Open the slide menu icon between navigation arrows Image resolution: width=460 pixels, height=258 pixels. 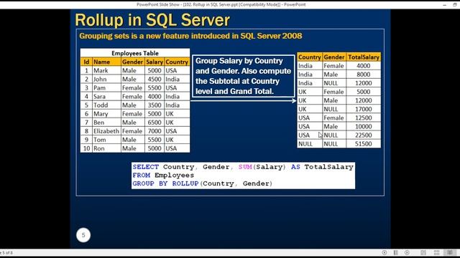click(x=396, y=252)
